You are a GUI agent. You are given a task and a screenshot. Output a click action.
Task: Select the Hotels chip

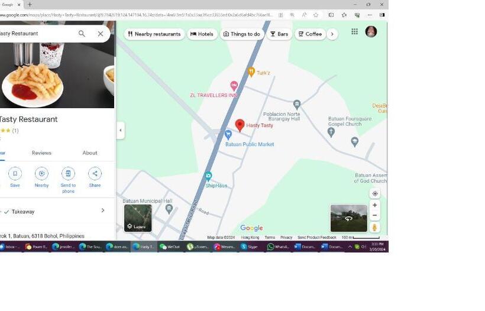[202, 34]
